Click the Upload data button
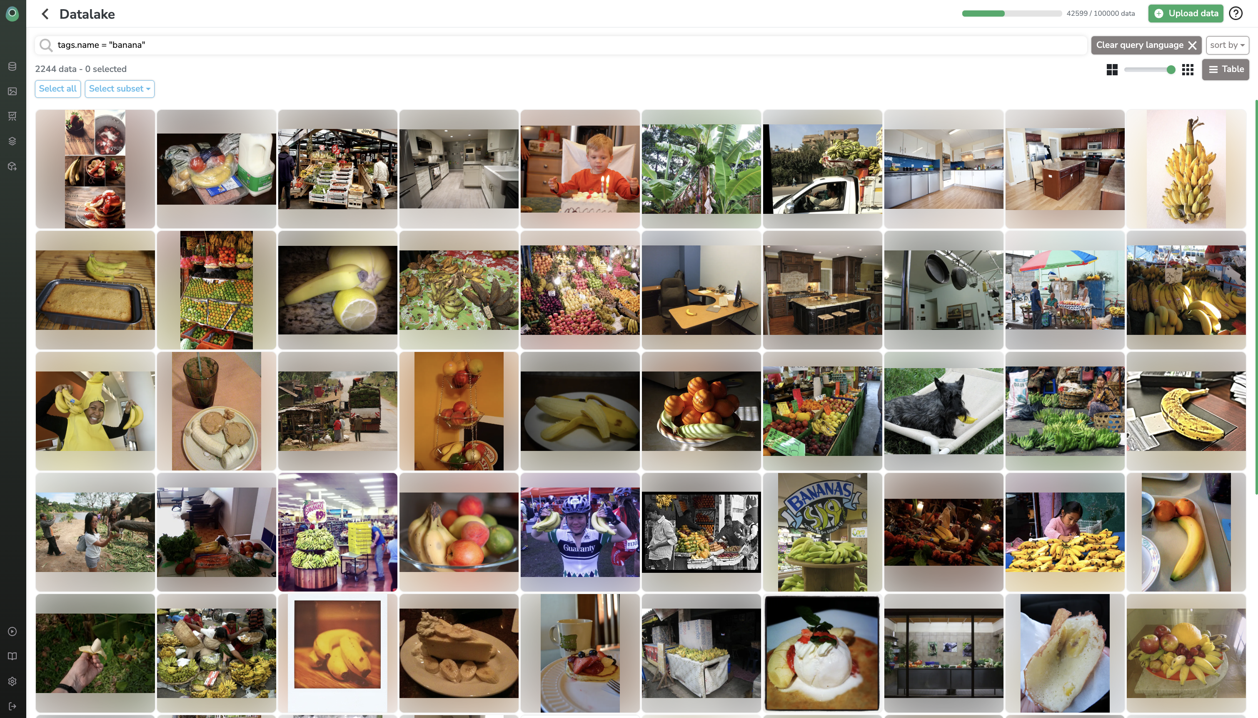Screen dimensions: 1258x718 [x=1186, y=13]
